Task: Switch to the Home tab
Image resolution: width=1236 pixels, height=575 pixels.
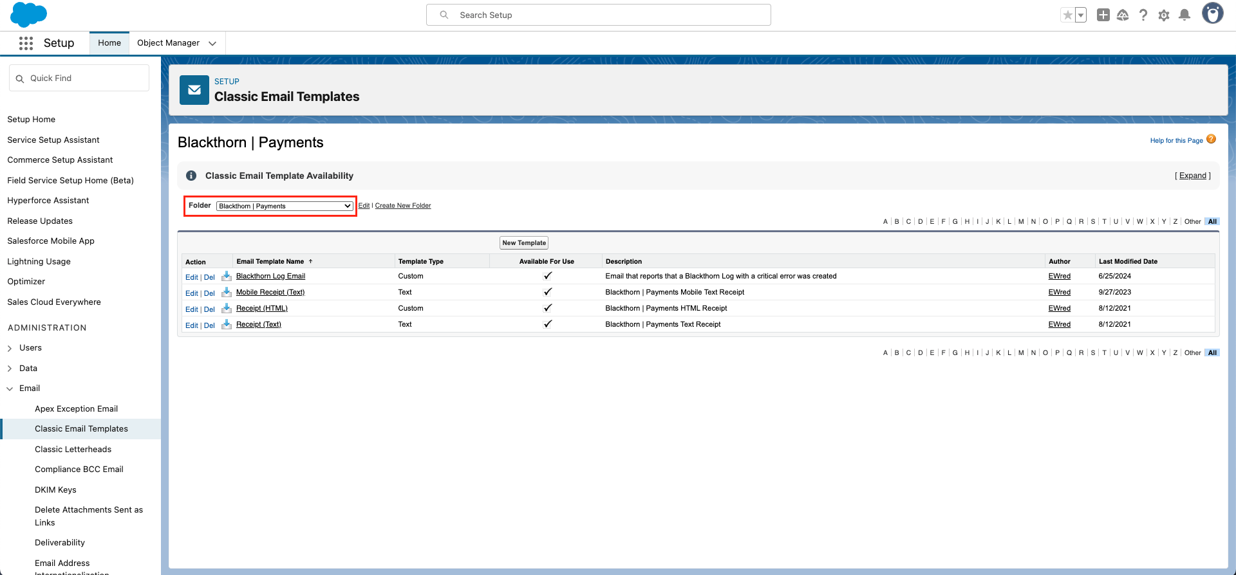Action: coord(109,43)
